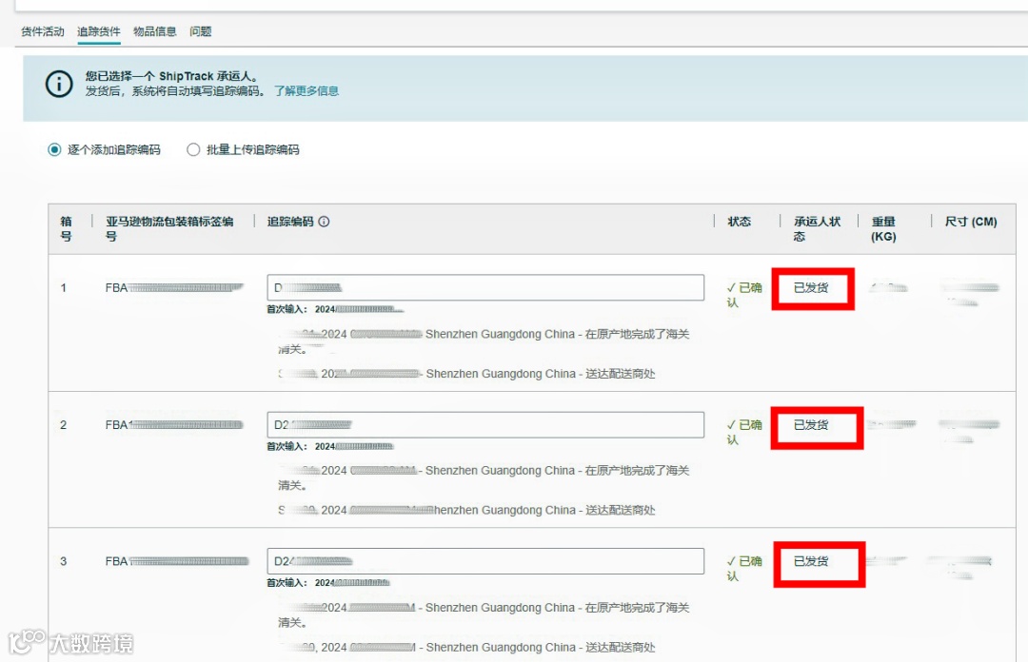Click the 已确认 status for box 2

(x=744, y=432)
